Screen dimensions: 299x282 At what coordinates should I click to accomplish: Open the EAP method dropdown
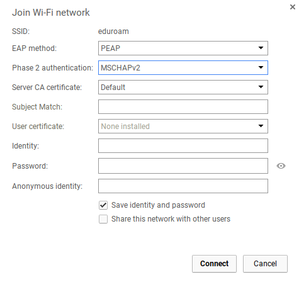(x=183, y=48)
